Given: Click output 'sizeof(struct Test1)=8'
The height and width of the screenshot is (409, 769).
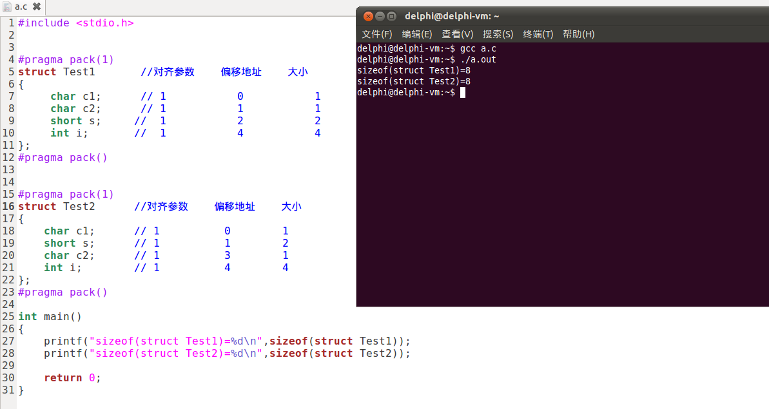Looking at the screenshot, I should 414,71.
